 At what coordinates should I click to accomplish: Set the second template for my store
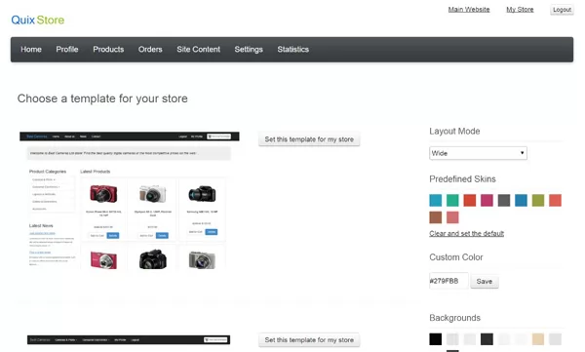point(309,340)
